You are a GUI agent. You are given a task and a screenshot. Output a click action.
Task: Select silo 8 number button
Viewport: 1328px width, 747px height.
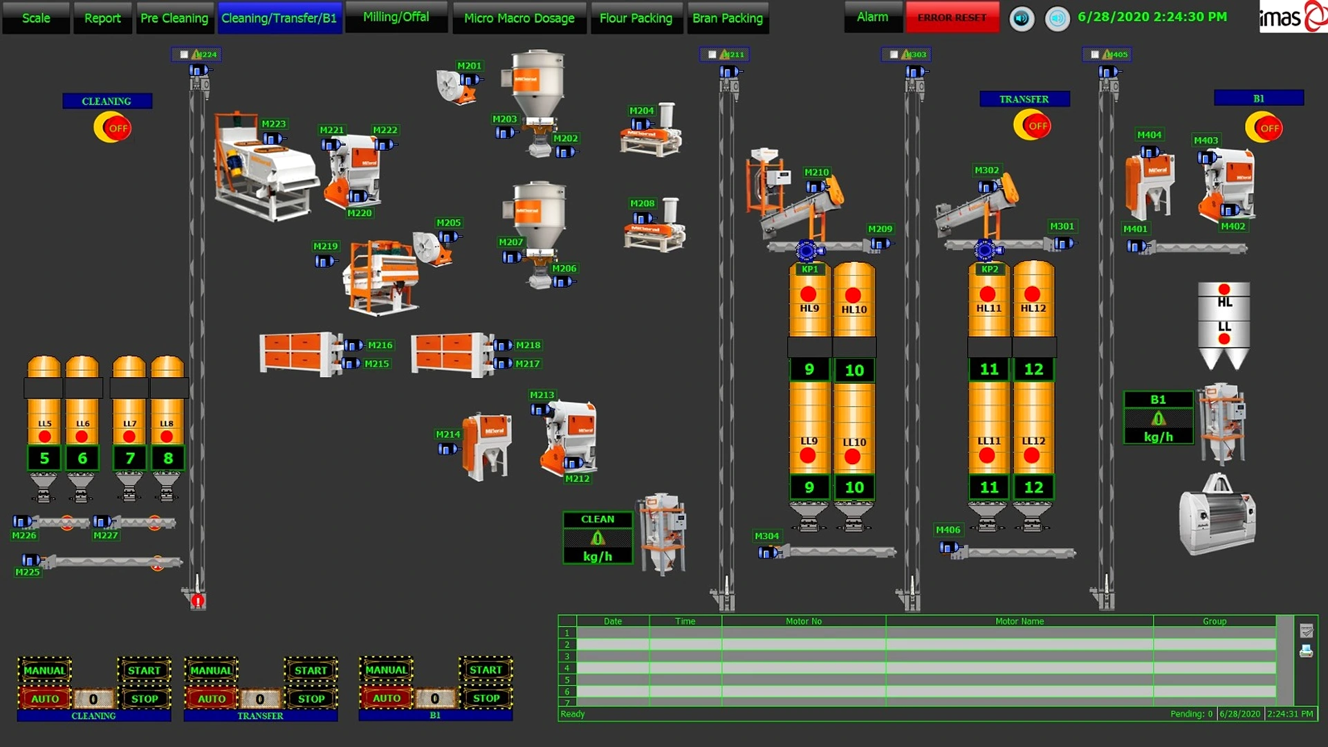pos(167,458)
